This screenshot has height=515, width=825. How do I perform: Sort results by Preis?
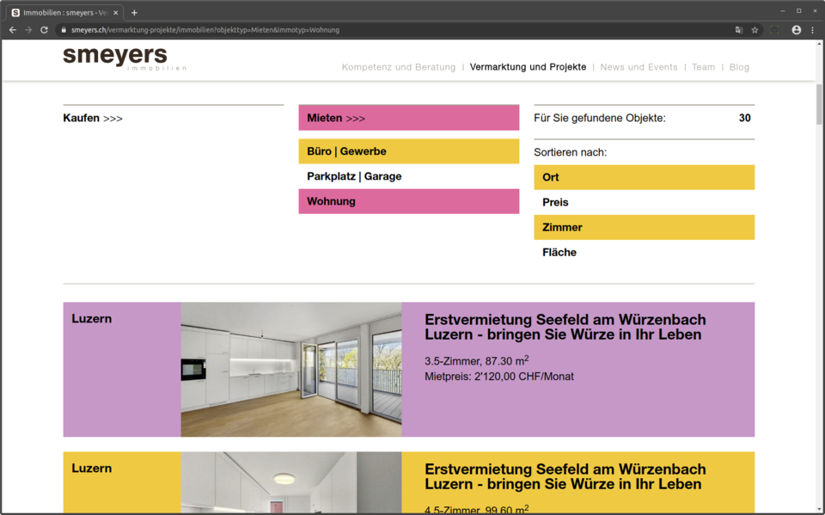[644, 202]
